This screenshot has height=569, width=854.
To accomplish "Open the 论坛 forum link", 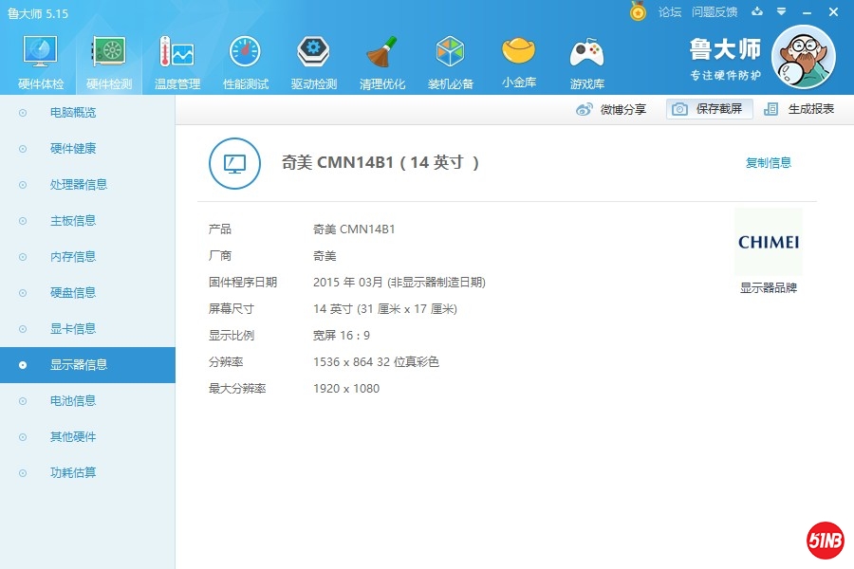I will pyautogui.click(x=670, y=12).
